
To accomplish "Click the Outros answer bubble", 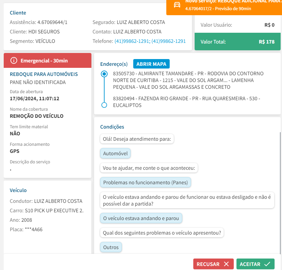I will click(x=111, y=247).
